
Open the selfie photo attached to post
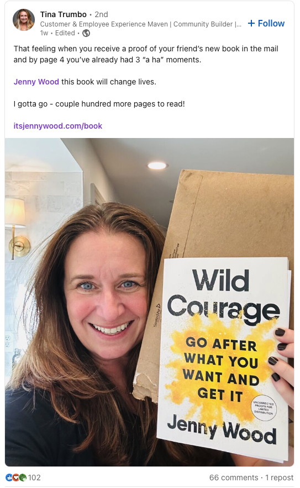(149, 302)
